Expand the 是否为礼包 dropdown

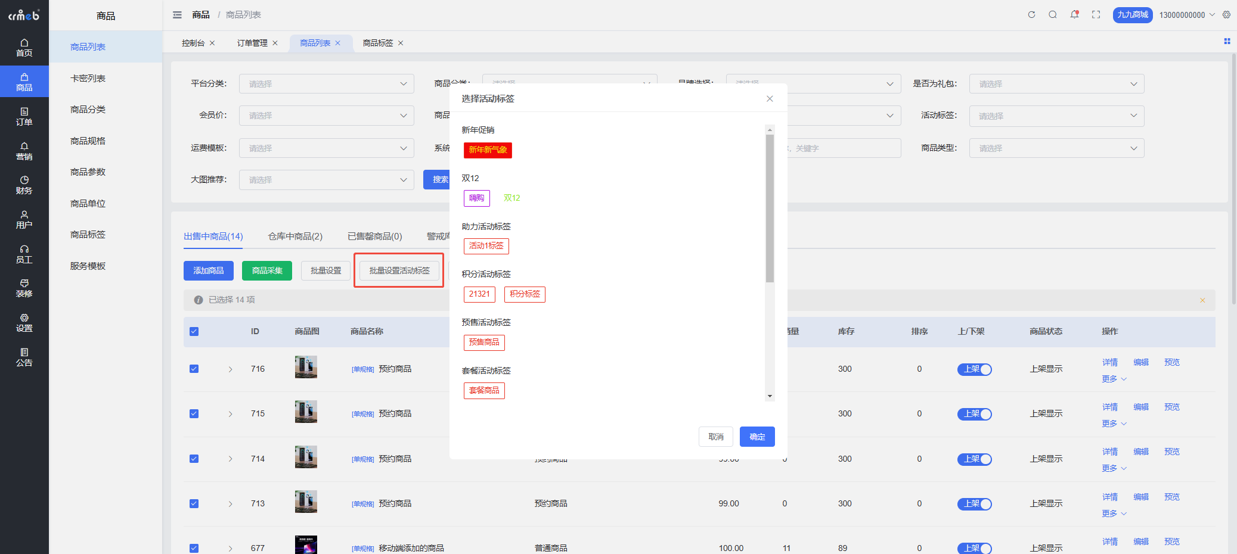click(1056, 84)
